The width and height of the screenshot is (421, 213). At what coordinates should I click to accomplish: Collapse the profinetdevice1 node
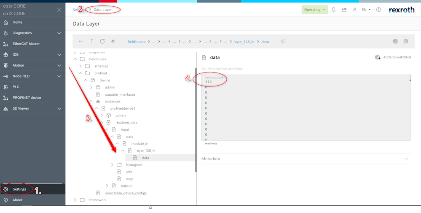point(96,108)
